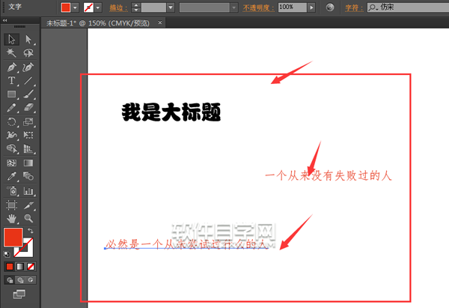
Task: Select the Free Transform tool
Action: pyautogui.click(x=28, y=135)
